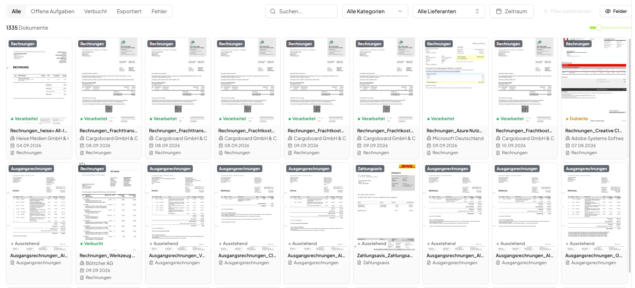The image size is (635, 288).
Task: Click the date 10.09.2026
Action: click(514, 146)
